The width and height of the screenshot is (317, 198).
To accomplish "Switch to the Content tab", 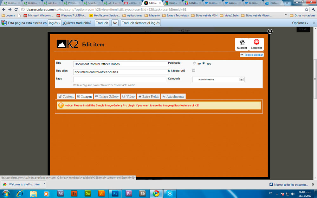I will tap(66, 96).
